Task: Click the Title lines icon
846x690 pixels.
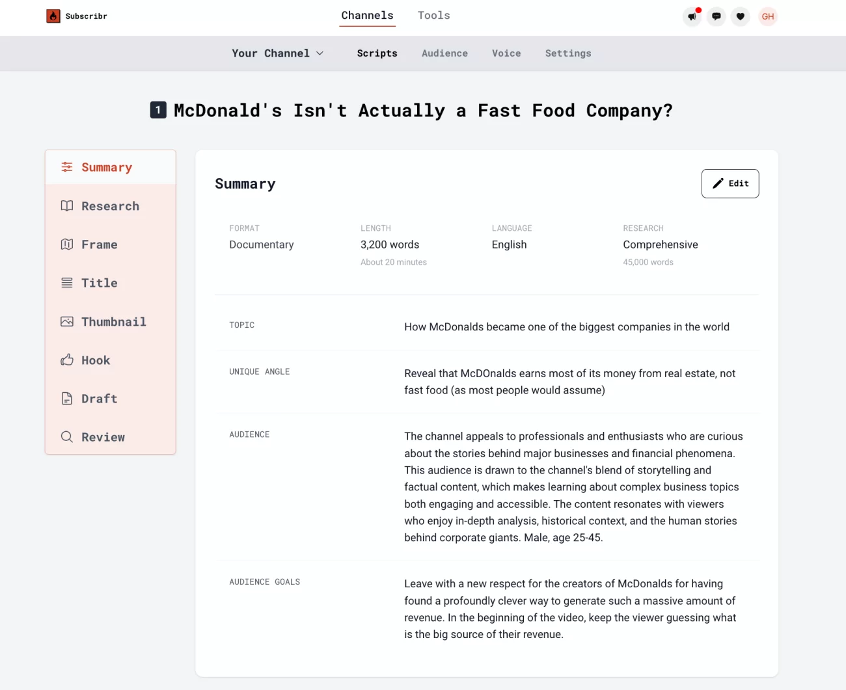Action: pyautogui.click(x=67, y=283)
